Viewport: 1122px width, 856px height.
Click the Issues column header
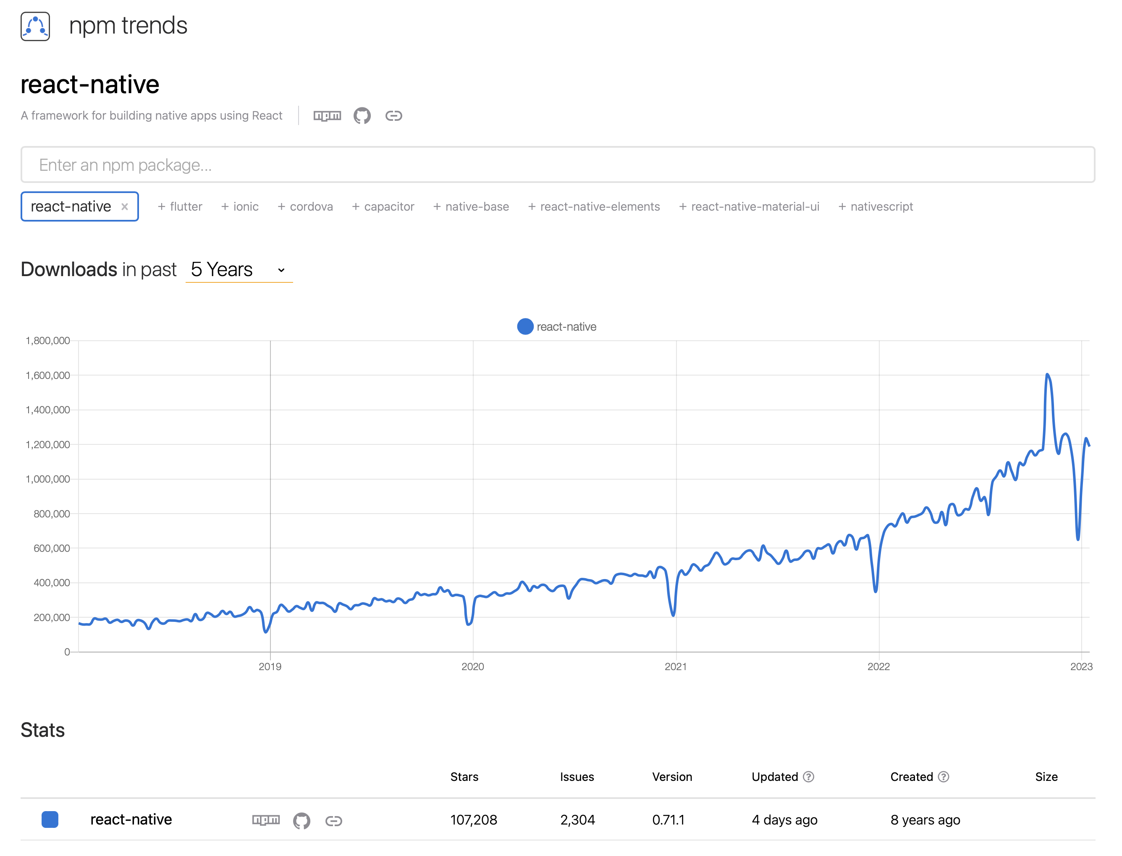577,777
